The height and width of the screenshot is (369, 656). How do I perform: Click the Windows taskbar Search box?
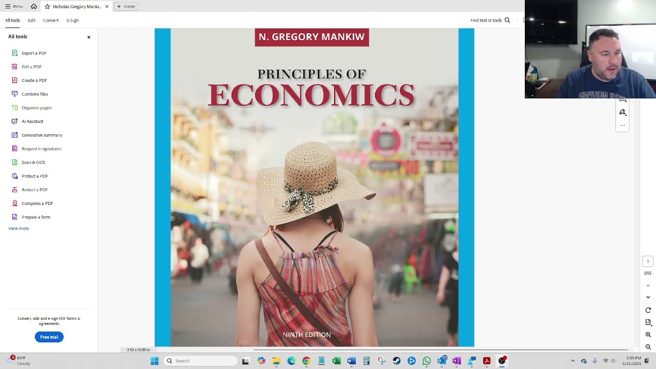pos(201,361)
